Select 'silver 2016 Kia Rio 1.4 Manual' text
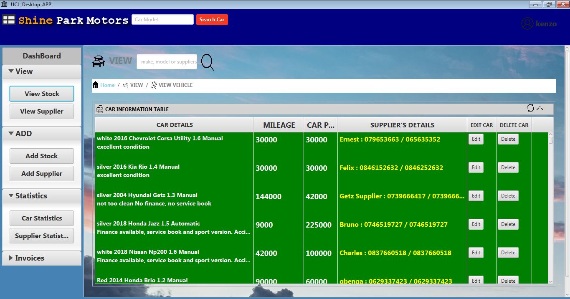The image size is (570, 299). (x=138, y=167)
